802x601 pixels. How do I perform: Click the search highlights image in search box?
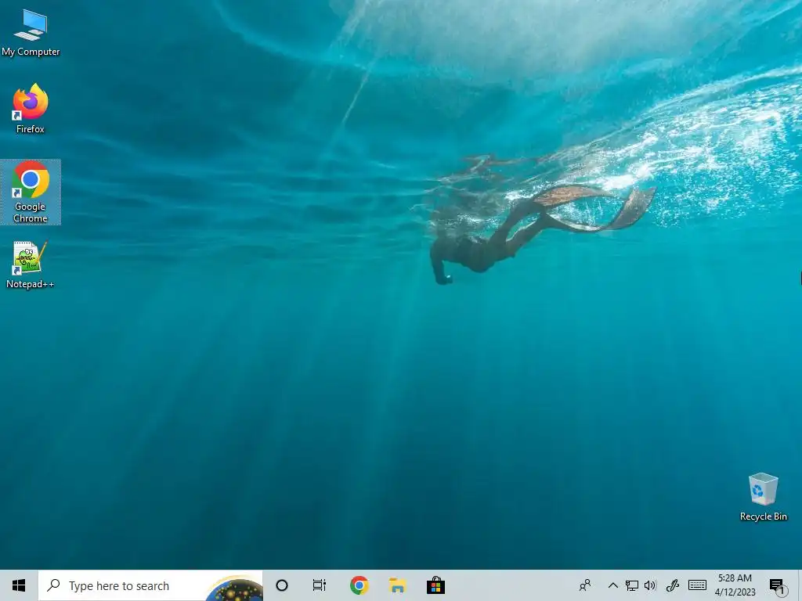(235, 588)
